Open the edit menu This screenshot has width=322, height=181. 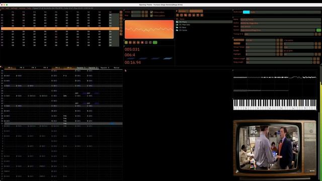(8, 8)
